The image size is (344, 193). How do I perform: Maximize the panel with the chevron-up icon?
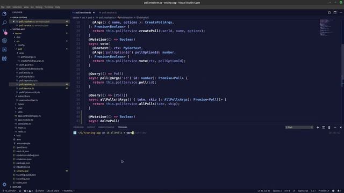(335, 128)
